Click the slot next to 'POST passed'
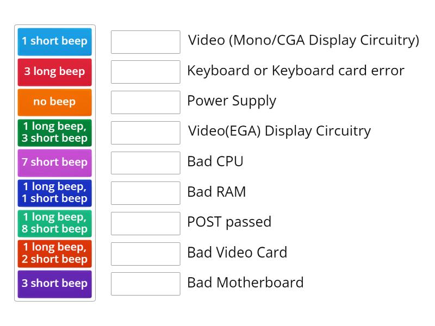This screenshot has height=326, width=435. click(x=145, y=222)
